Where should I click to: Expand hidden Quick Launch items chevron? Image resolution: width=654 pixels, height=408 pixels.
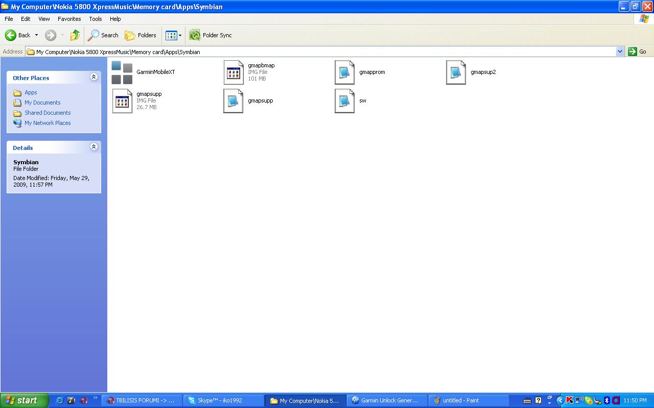pos(95,398)
